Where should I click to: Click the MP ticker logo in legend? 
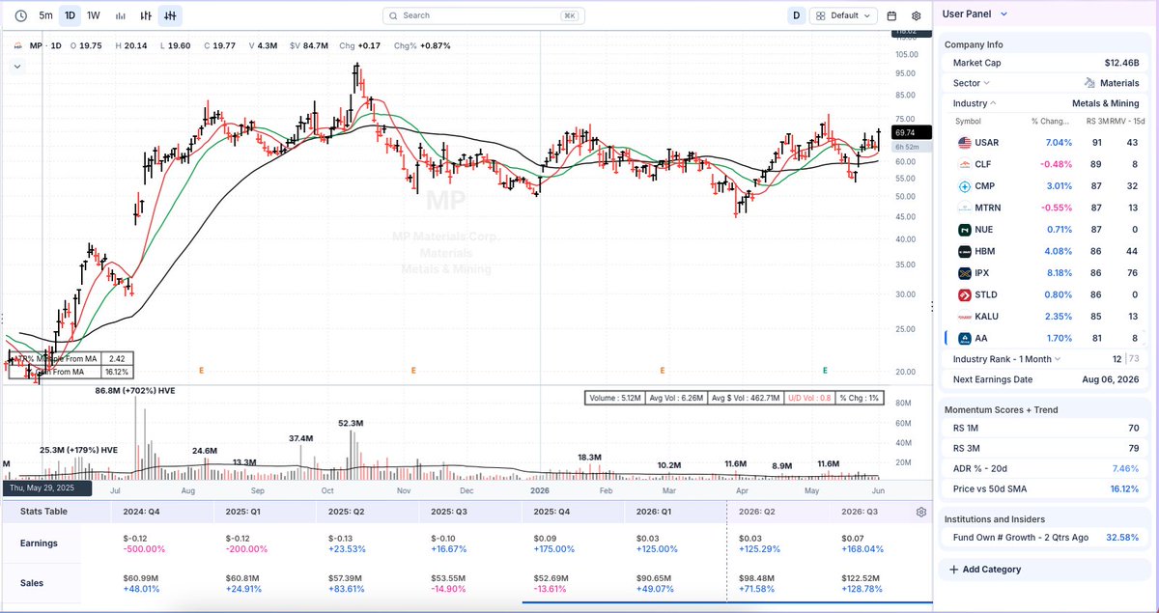(18, 45)
